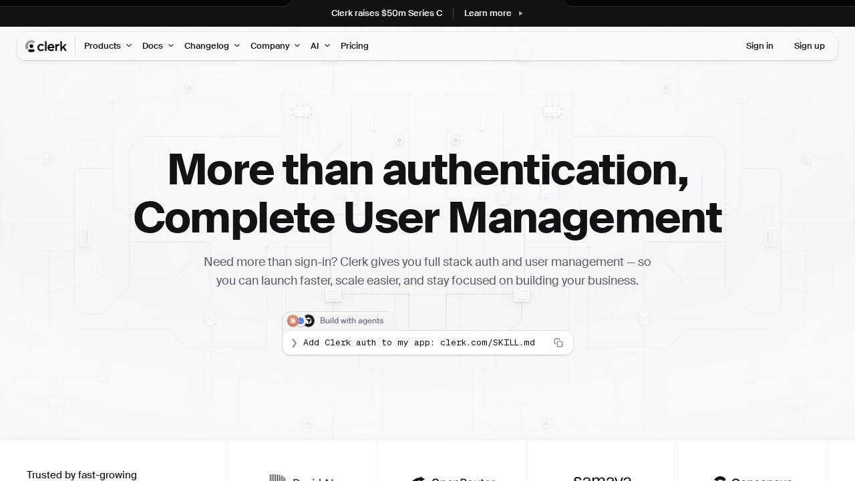Open the Company dropdown menu
The image size is (855, 481).
pos(275,46)
